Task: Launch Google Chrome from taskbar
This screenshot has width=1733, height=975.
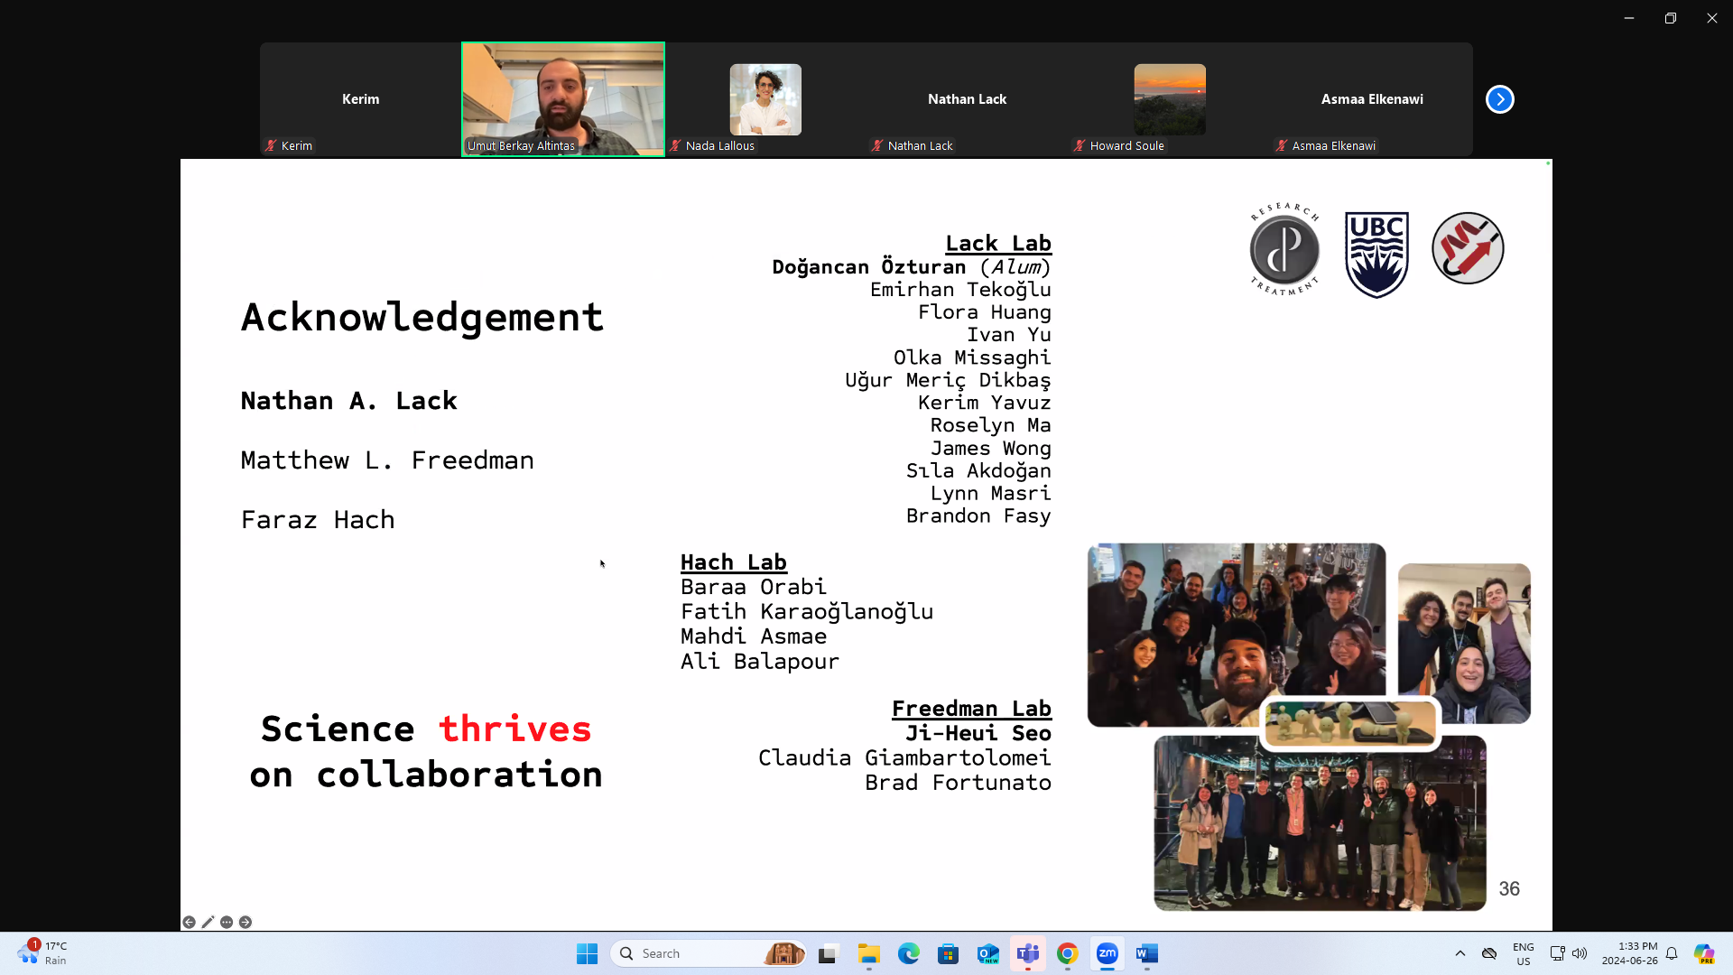Action: click(1067, 953)
